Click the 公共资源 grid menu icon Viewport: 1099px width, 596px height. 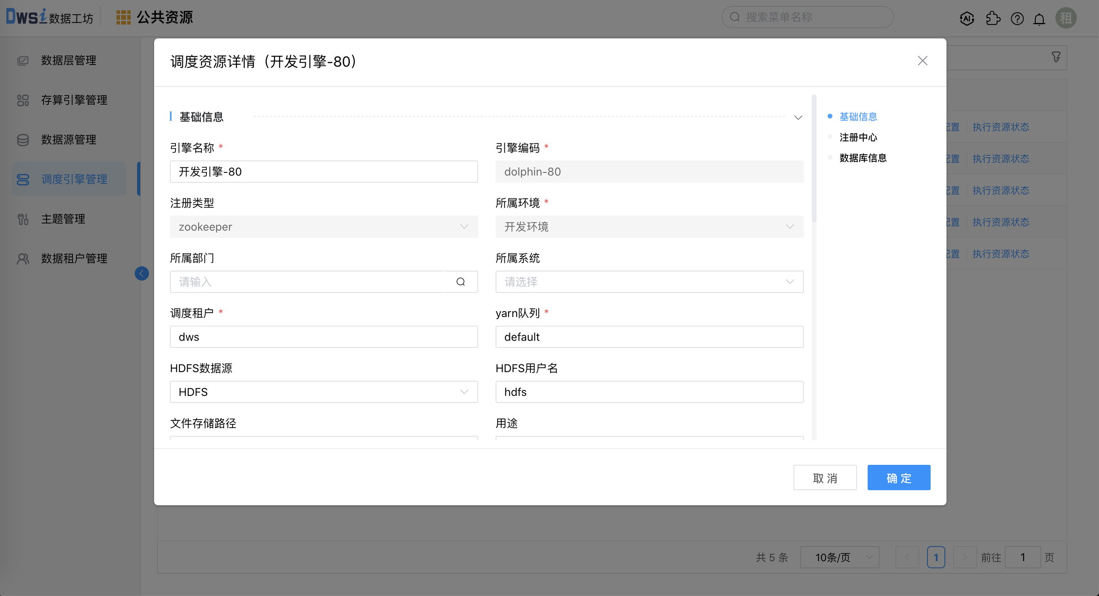click(x=123, y=17)
